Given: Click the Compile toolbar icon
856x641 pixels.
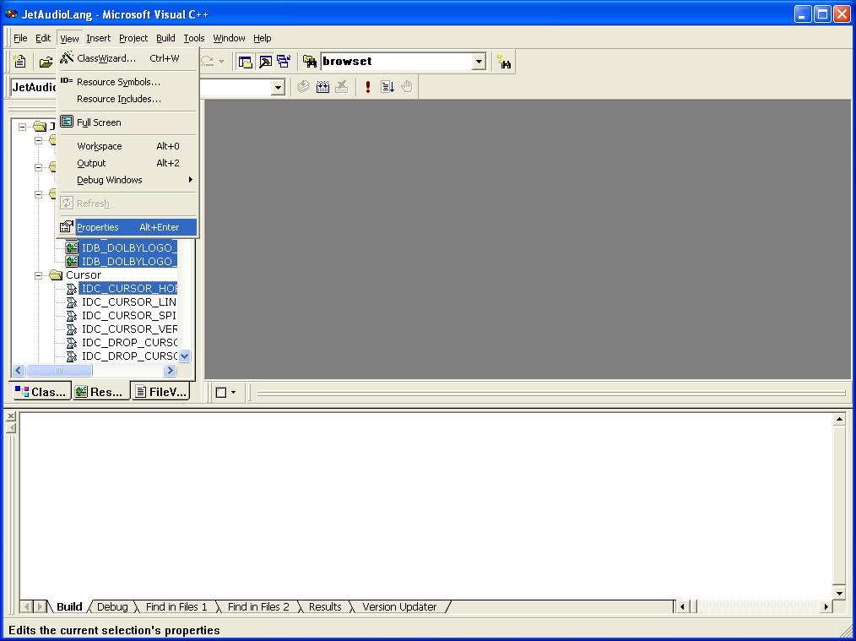Looking at the screenshot, I should click(x=304, y=87).
